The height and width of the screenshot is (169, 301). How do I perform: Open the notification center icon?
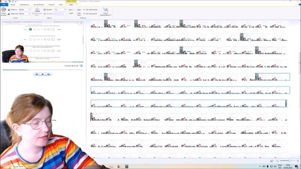[297, 166]
